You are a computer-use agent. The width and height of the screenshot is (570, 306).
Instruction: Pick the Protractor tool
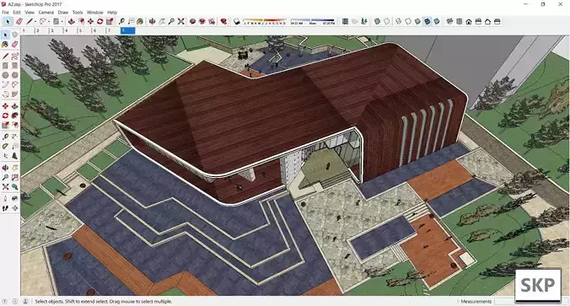pyautogui.click(x=5, y=146)
